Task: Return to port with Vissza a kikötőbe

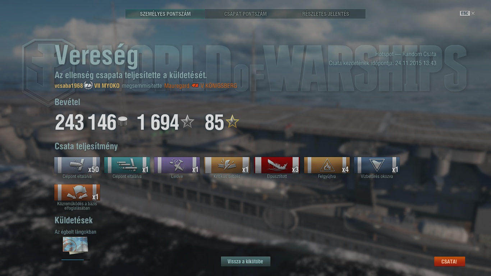Action: coord(245,262)
